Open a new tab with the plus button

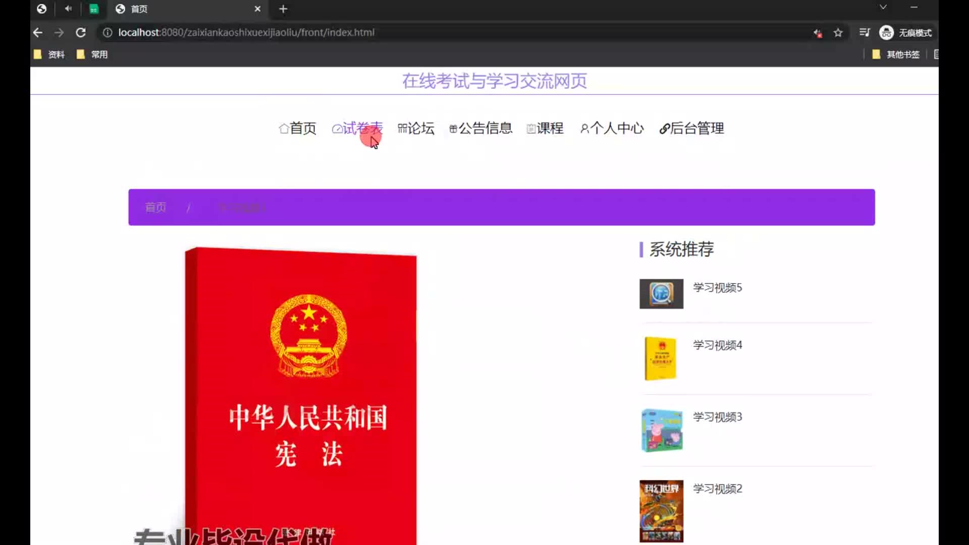click(283, 9)
